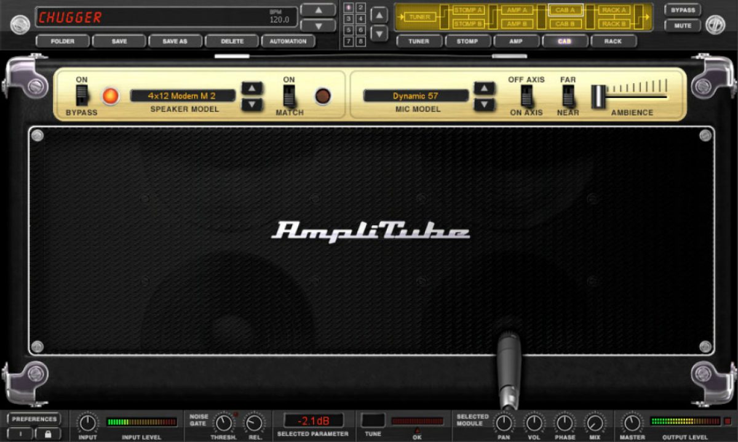Image resolution: width=738 pixels, height=442 pixels.
Task: Open the 4x12 Modern M 2 speaker model list
Action: [x=183, y=96]
